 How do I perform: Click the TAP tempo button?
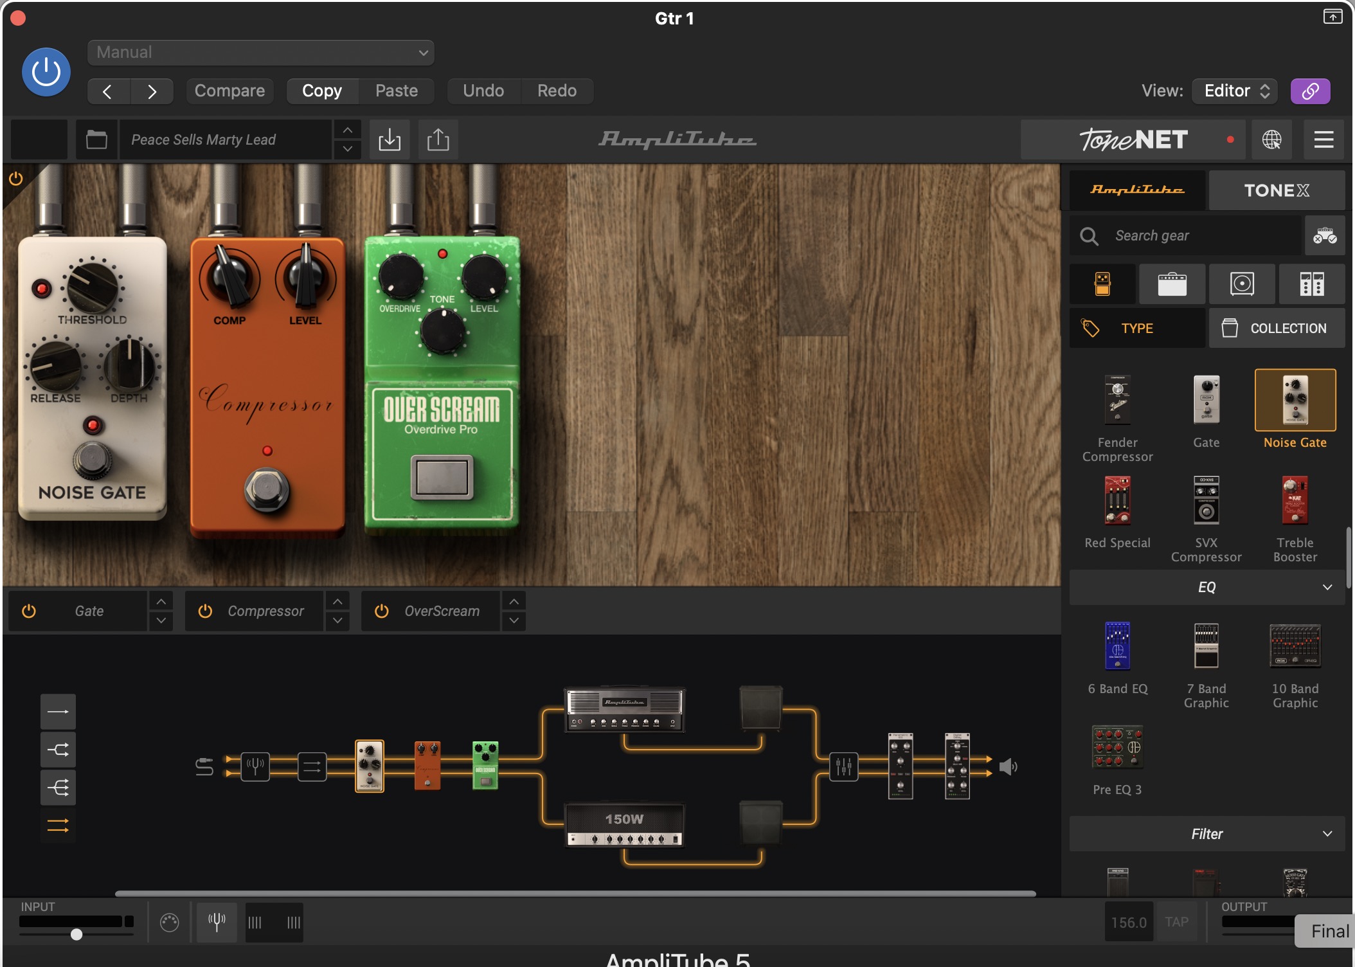pos(1176,922)
